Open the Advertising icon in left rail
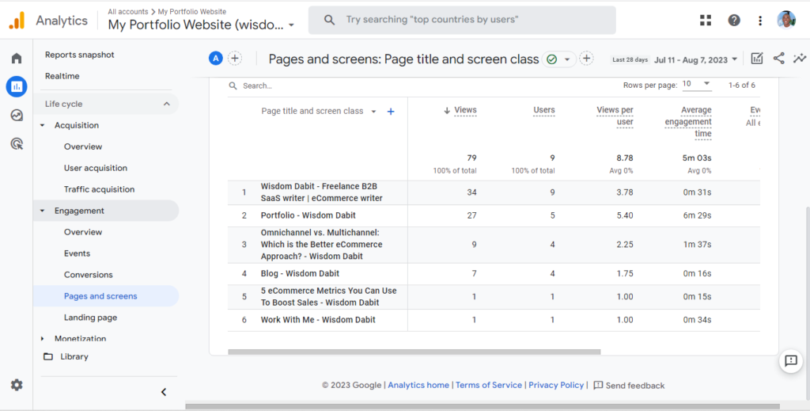 (17, 143)
